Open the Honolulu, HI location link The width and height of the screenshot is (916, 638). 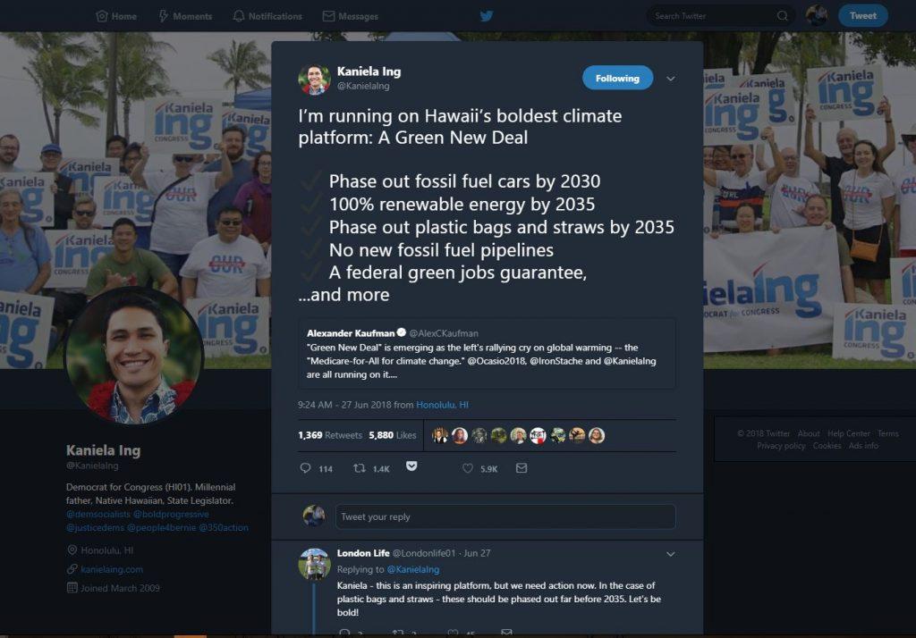[442, 405]
